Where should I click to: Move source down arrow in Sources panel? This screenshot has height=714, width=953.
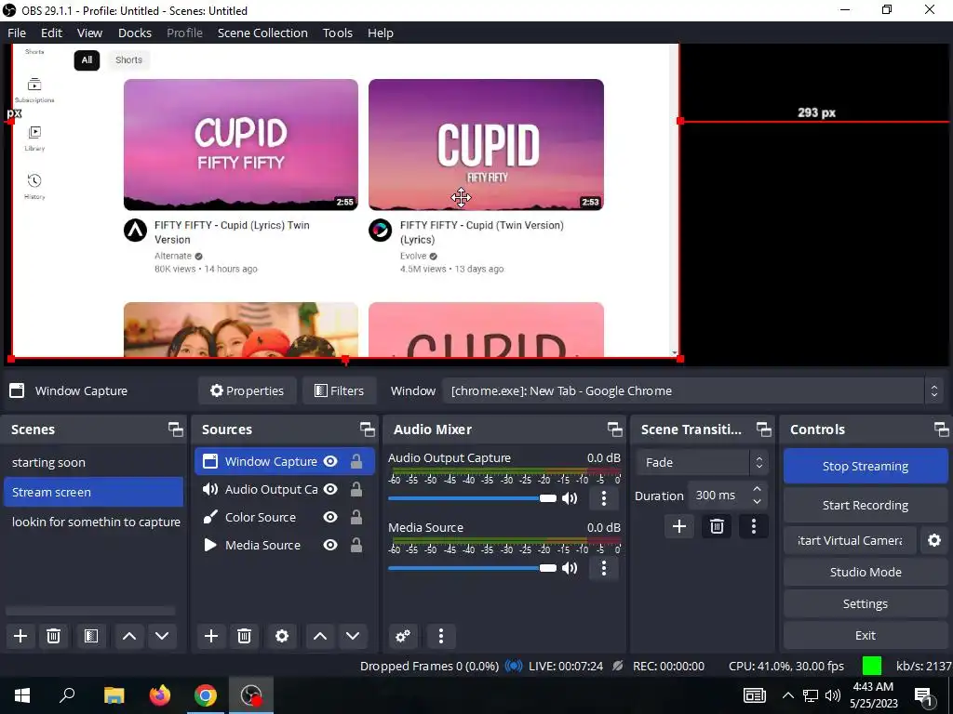pyautogui.click(x=353, y=636)
